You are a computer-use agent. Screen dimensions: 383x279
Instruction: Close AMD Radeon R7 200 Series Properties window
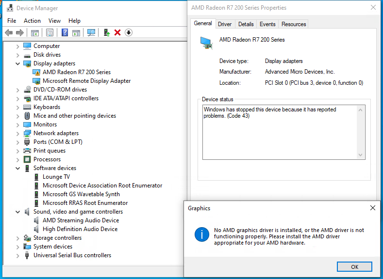tap(373, 8)
